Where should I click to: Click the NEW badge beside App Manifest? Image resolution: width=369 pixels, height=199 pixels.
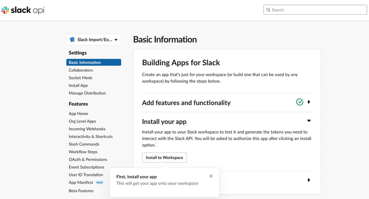tap(99, 183)
